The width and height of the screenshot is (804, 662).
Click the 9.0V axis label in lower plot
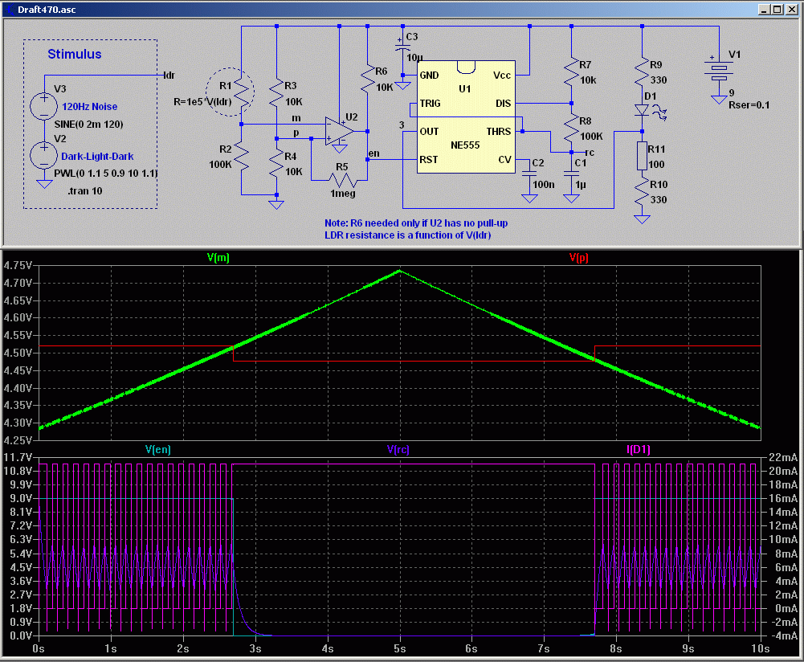point(21,498)
